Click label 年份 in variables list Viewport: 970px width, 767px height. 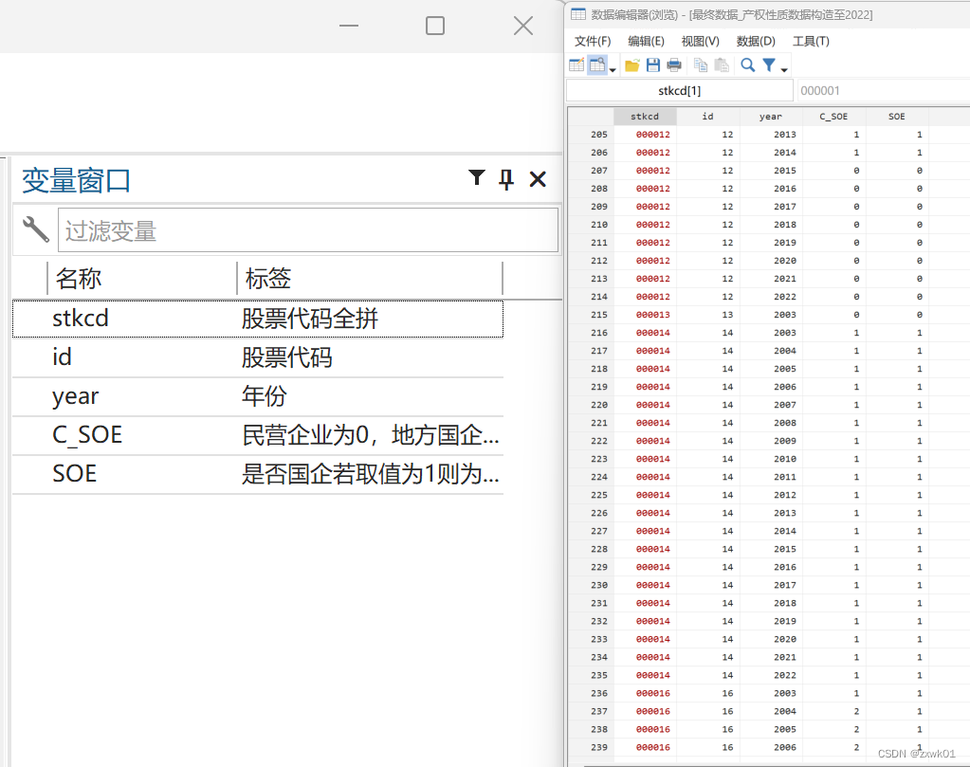[x=265, y=396]
